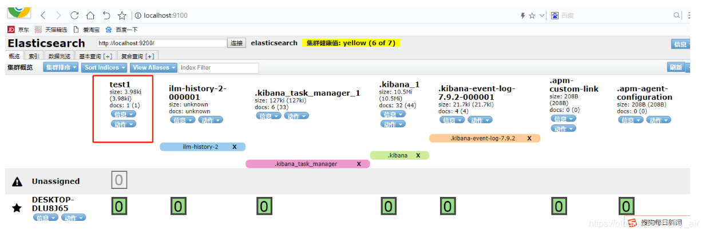Image resolution: width=705 pixels, height=234 pixels.
Task: Open the 复合查询 [+] tab
Action: pyautogui.click(x=137, y=56)
